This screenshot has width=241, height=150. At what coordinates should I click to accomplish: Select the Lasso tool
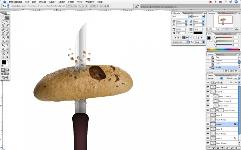pyautogui.click(x=3, y=22)
